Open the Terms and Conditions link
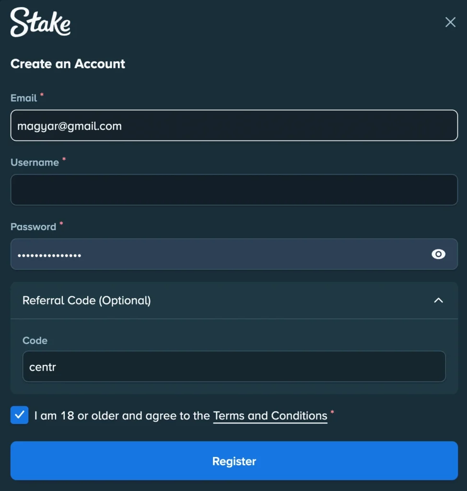This screenshot has height=491, width=467. 270,416
